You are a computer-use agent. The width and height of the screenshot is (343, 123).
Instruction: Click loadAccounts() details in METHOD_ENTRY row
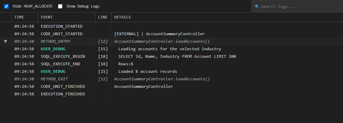click(x=162, y=41)
